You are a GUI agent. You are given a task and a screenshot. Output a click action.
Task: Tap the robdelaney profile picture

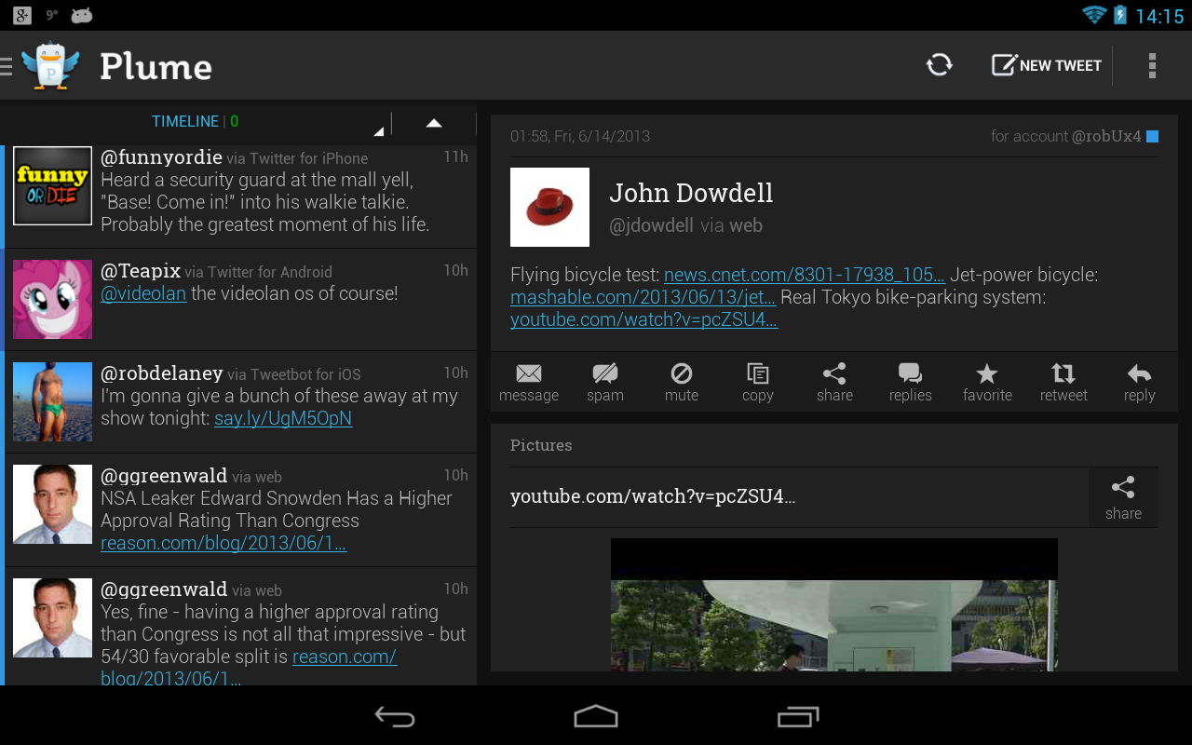pyautogui.click(x=52, y=401)
